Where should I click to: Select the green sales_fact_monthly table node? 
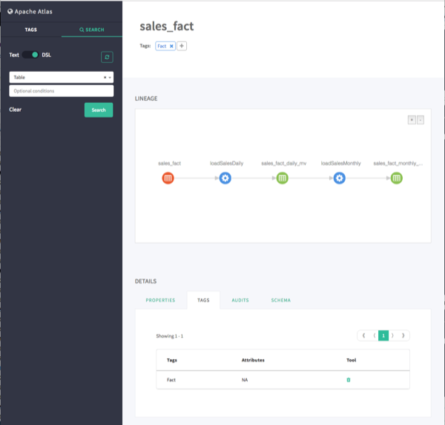click(397, 178)
